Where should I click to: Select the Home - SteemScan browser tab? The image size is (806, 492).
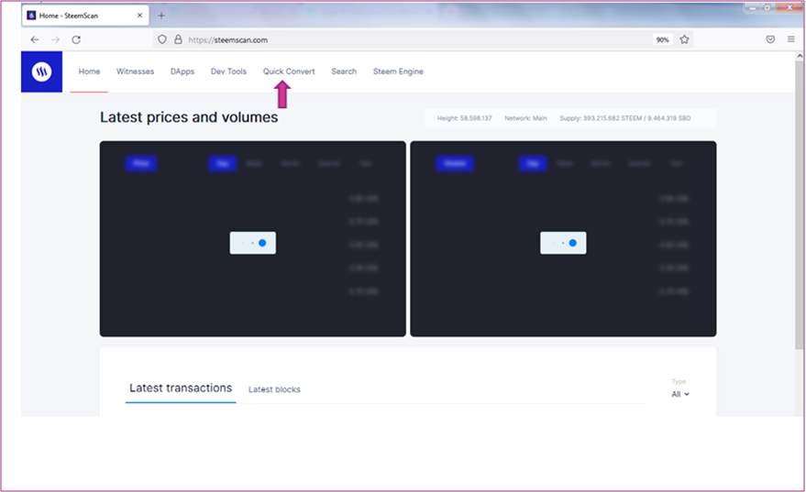tap(85, 16)
